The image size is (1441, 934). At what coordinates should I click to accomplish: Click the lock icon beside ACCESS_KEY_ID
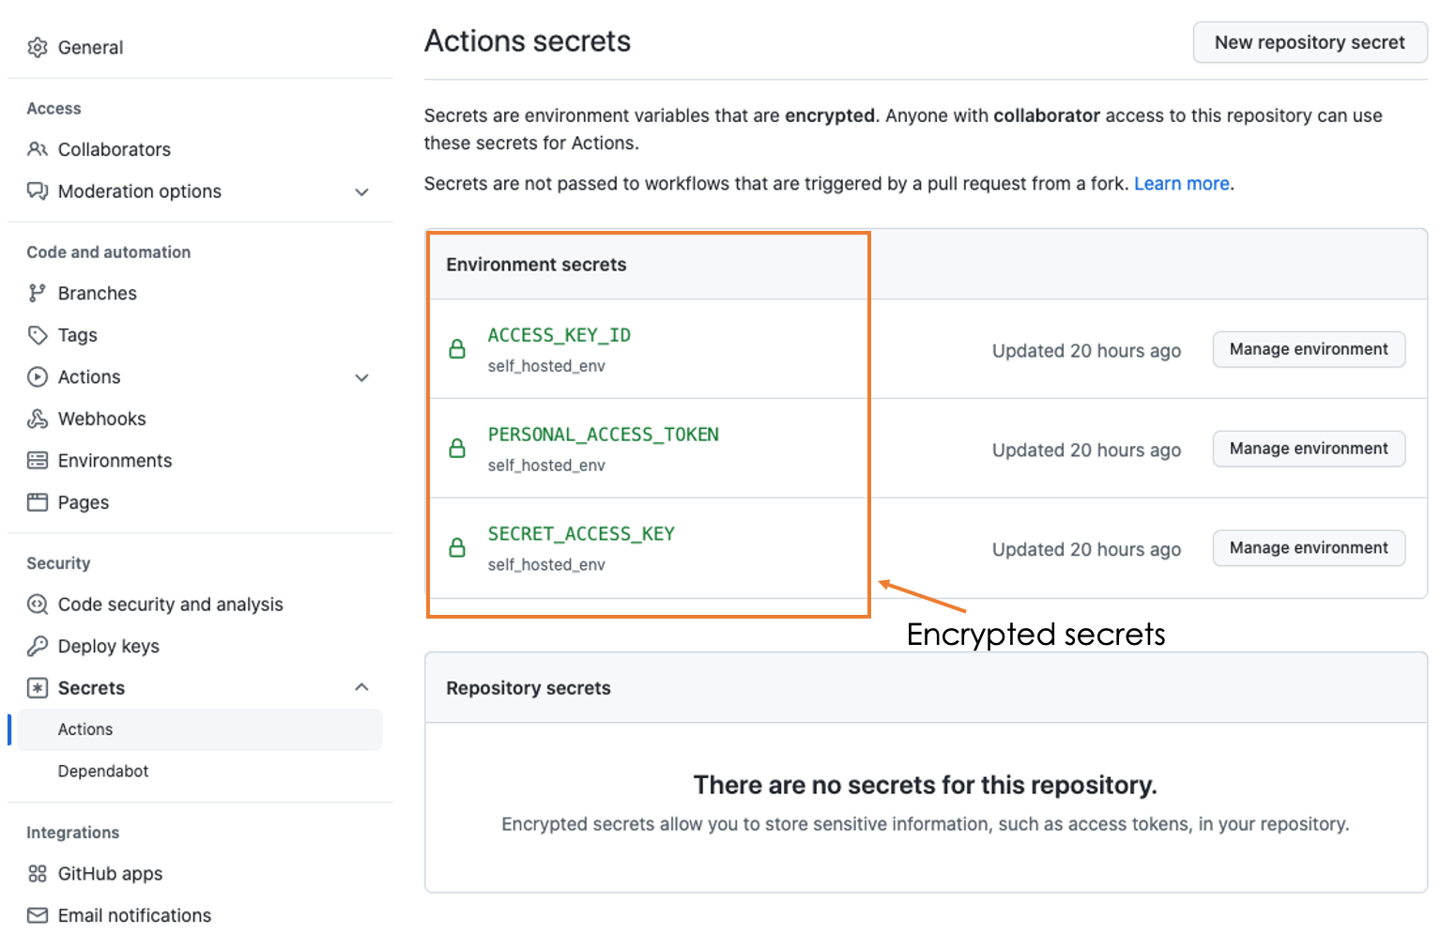click(457, 349)
